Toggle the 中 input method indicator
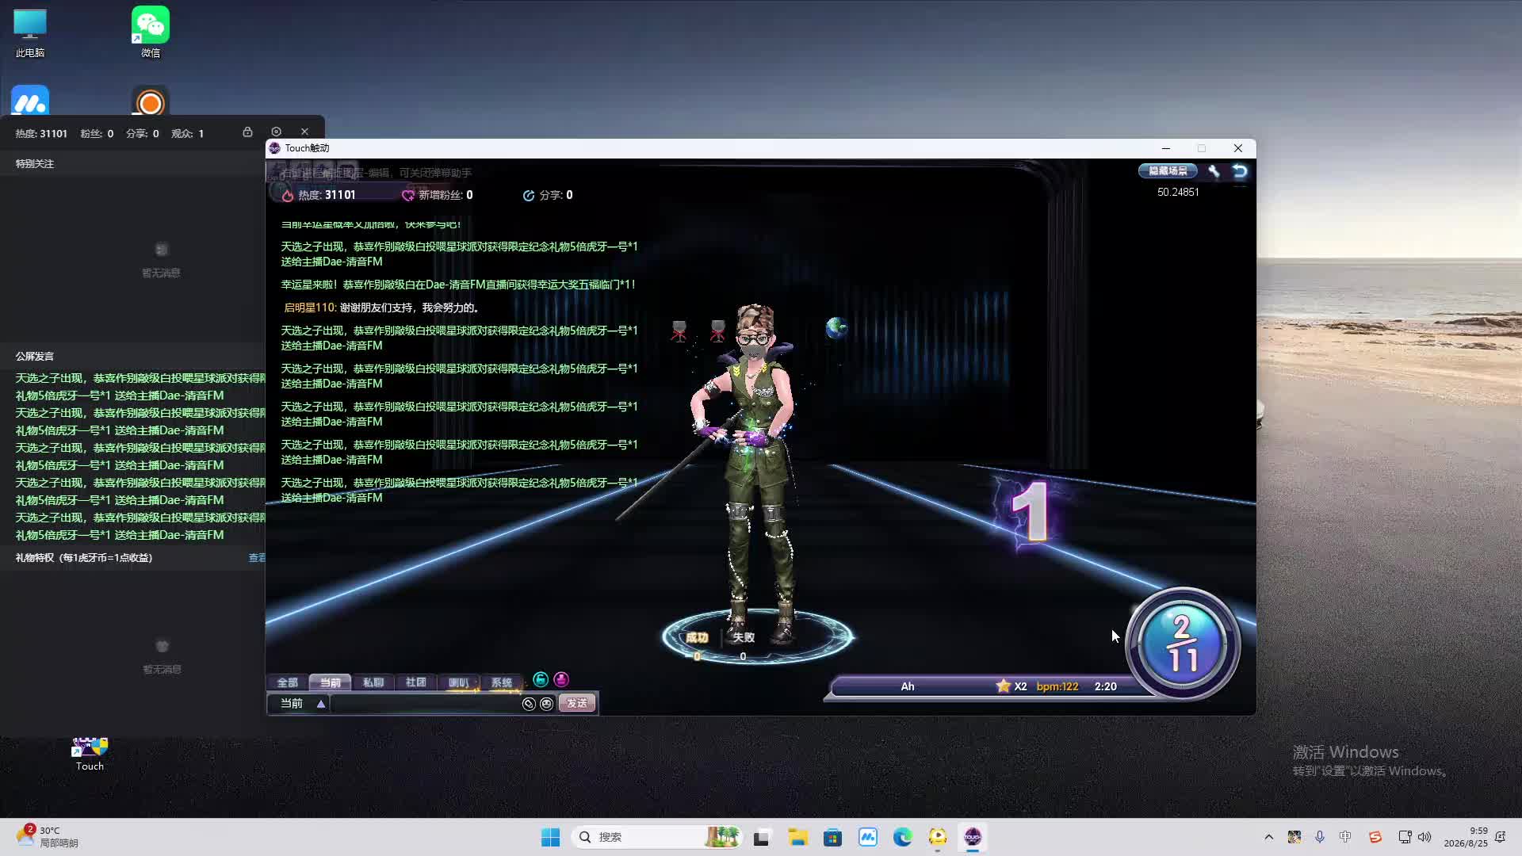1522x856 pixels. pos(1345,837)
